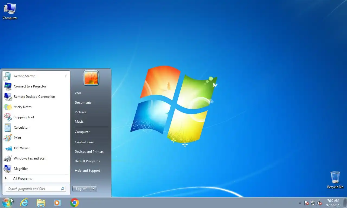347x208 pixels.
Task: Open Control Panel
Action: (85, 142)
